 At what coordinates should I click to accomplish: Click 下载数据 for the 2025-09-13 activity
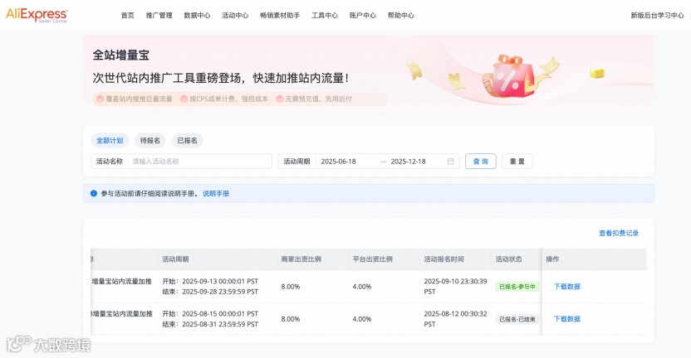[567, 286]
